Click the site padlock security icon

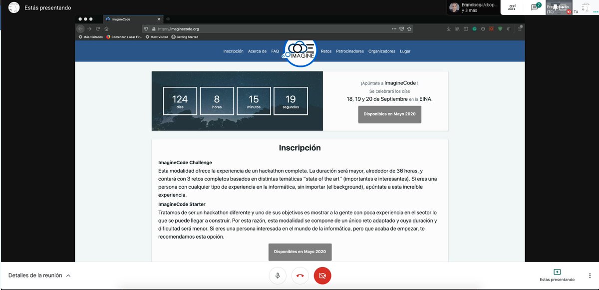tap(154, 29)
